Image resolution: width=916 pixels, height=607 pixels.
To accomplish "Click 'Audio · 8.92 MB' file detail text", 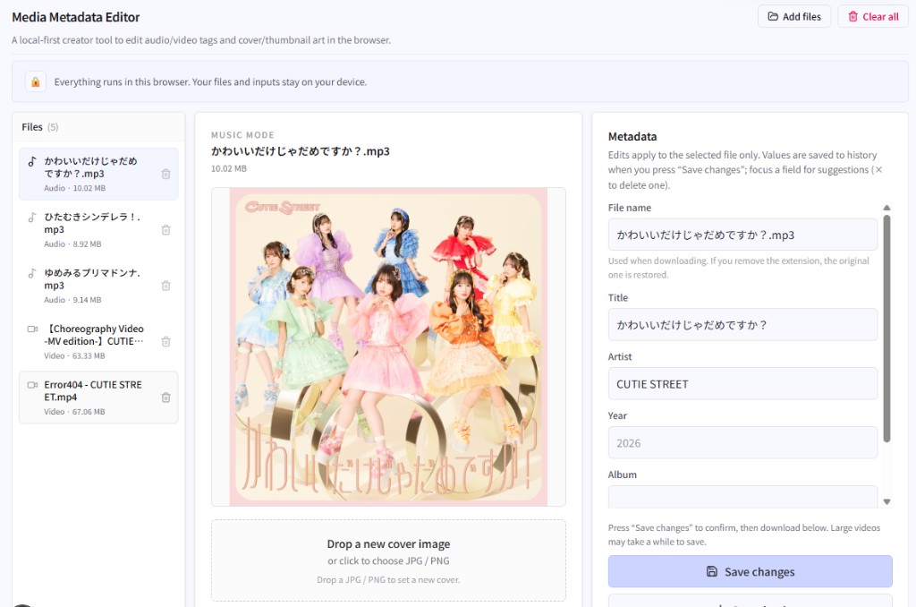I will point(72,244).
